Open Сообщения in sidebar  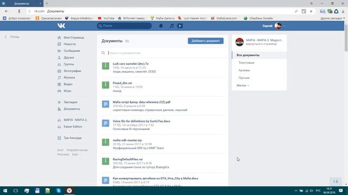coord(72,50)
